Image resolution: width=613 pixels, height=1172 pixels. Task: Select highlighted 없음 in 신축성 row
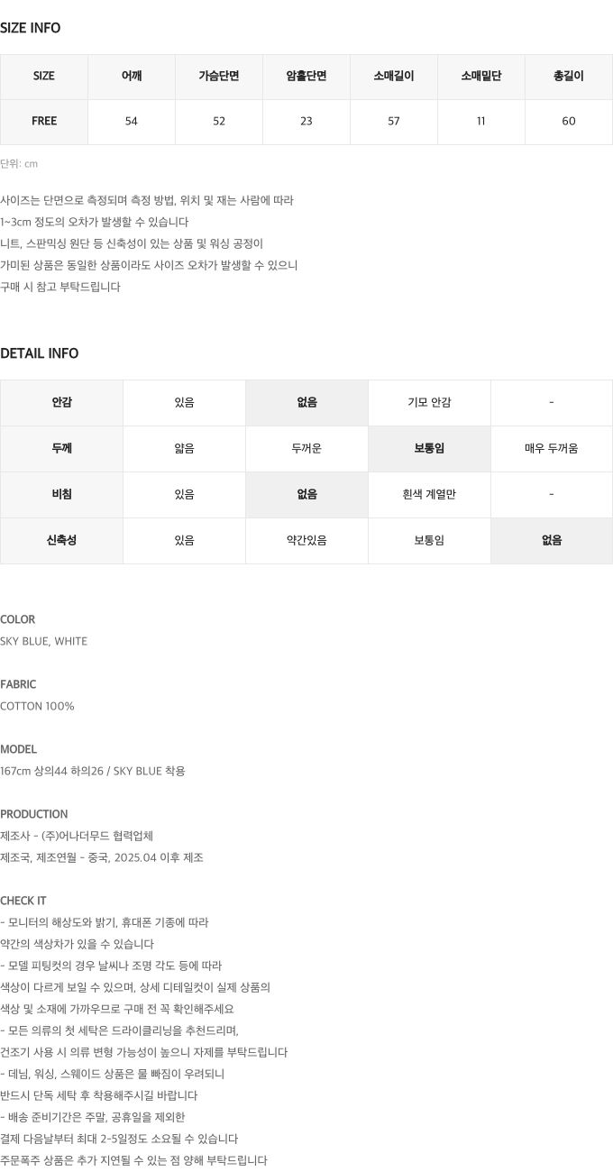tap(552, 541)
